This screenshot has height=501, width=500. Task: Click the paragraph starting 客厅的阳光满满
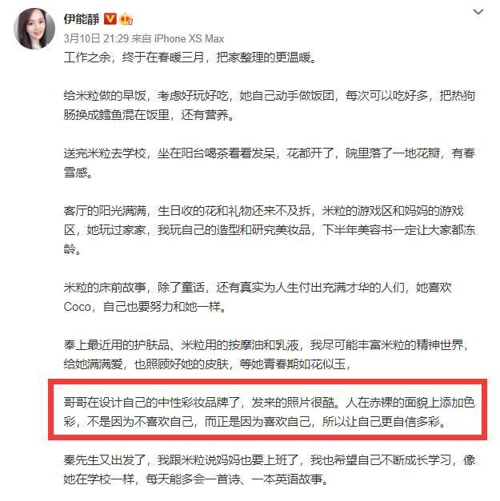point(269,230)
